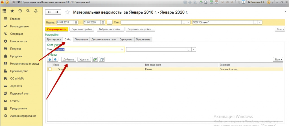The image size is (289, 126).
Task: Switch to the Группировка tab
Action: (x=54, y=40)
